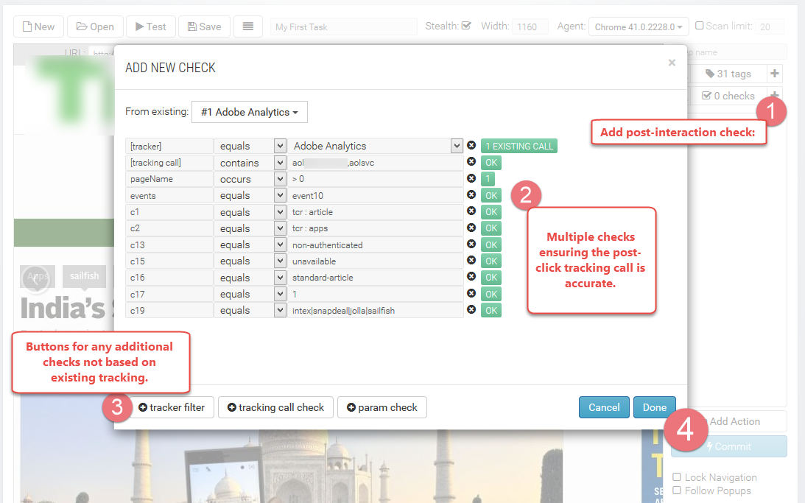Enable Follow Popups
Viewport: 805px width, 503px height.
pos(677,490)
